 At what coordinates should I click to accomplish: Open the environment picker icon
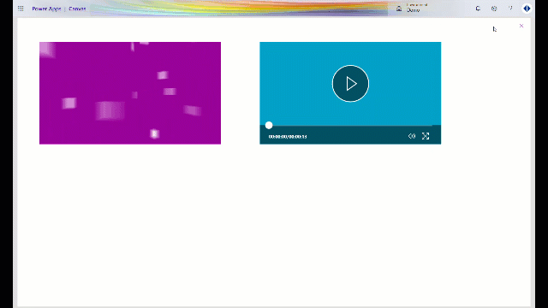(x=399, y=9)
